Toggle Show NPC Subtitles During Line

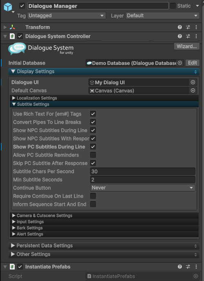click(x=93, y=130)
